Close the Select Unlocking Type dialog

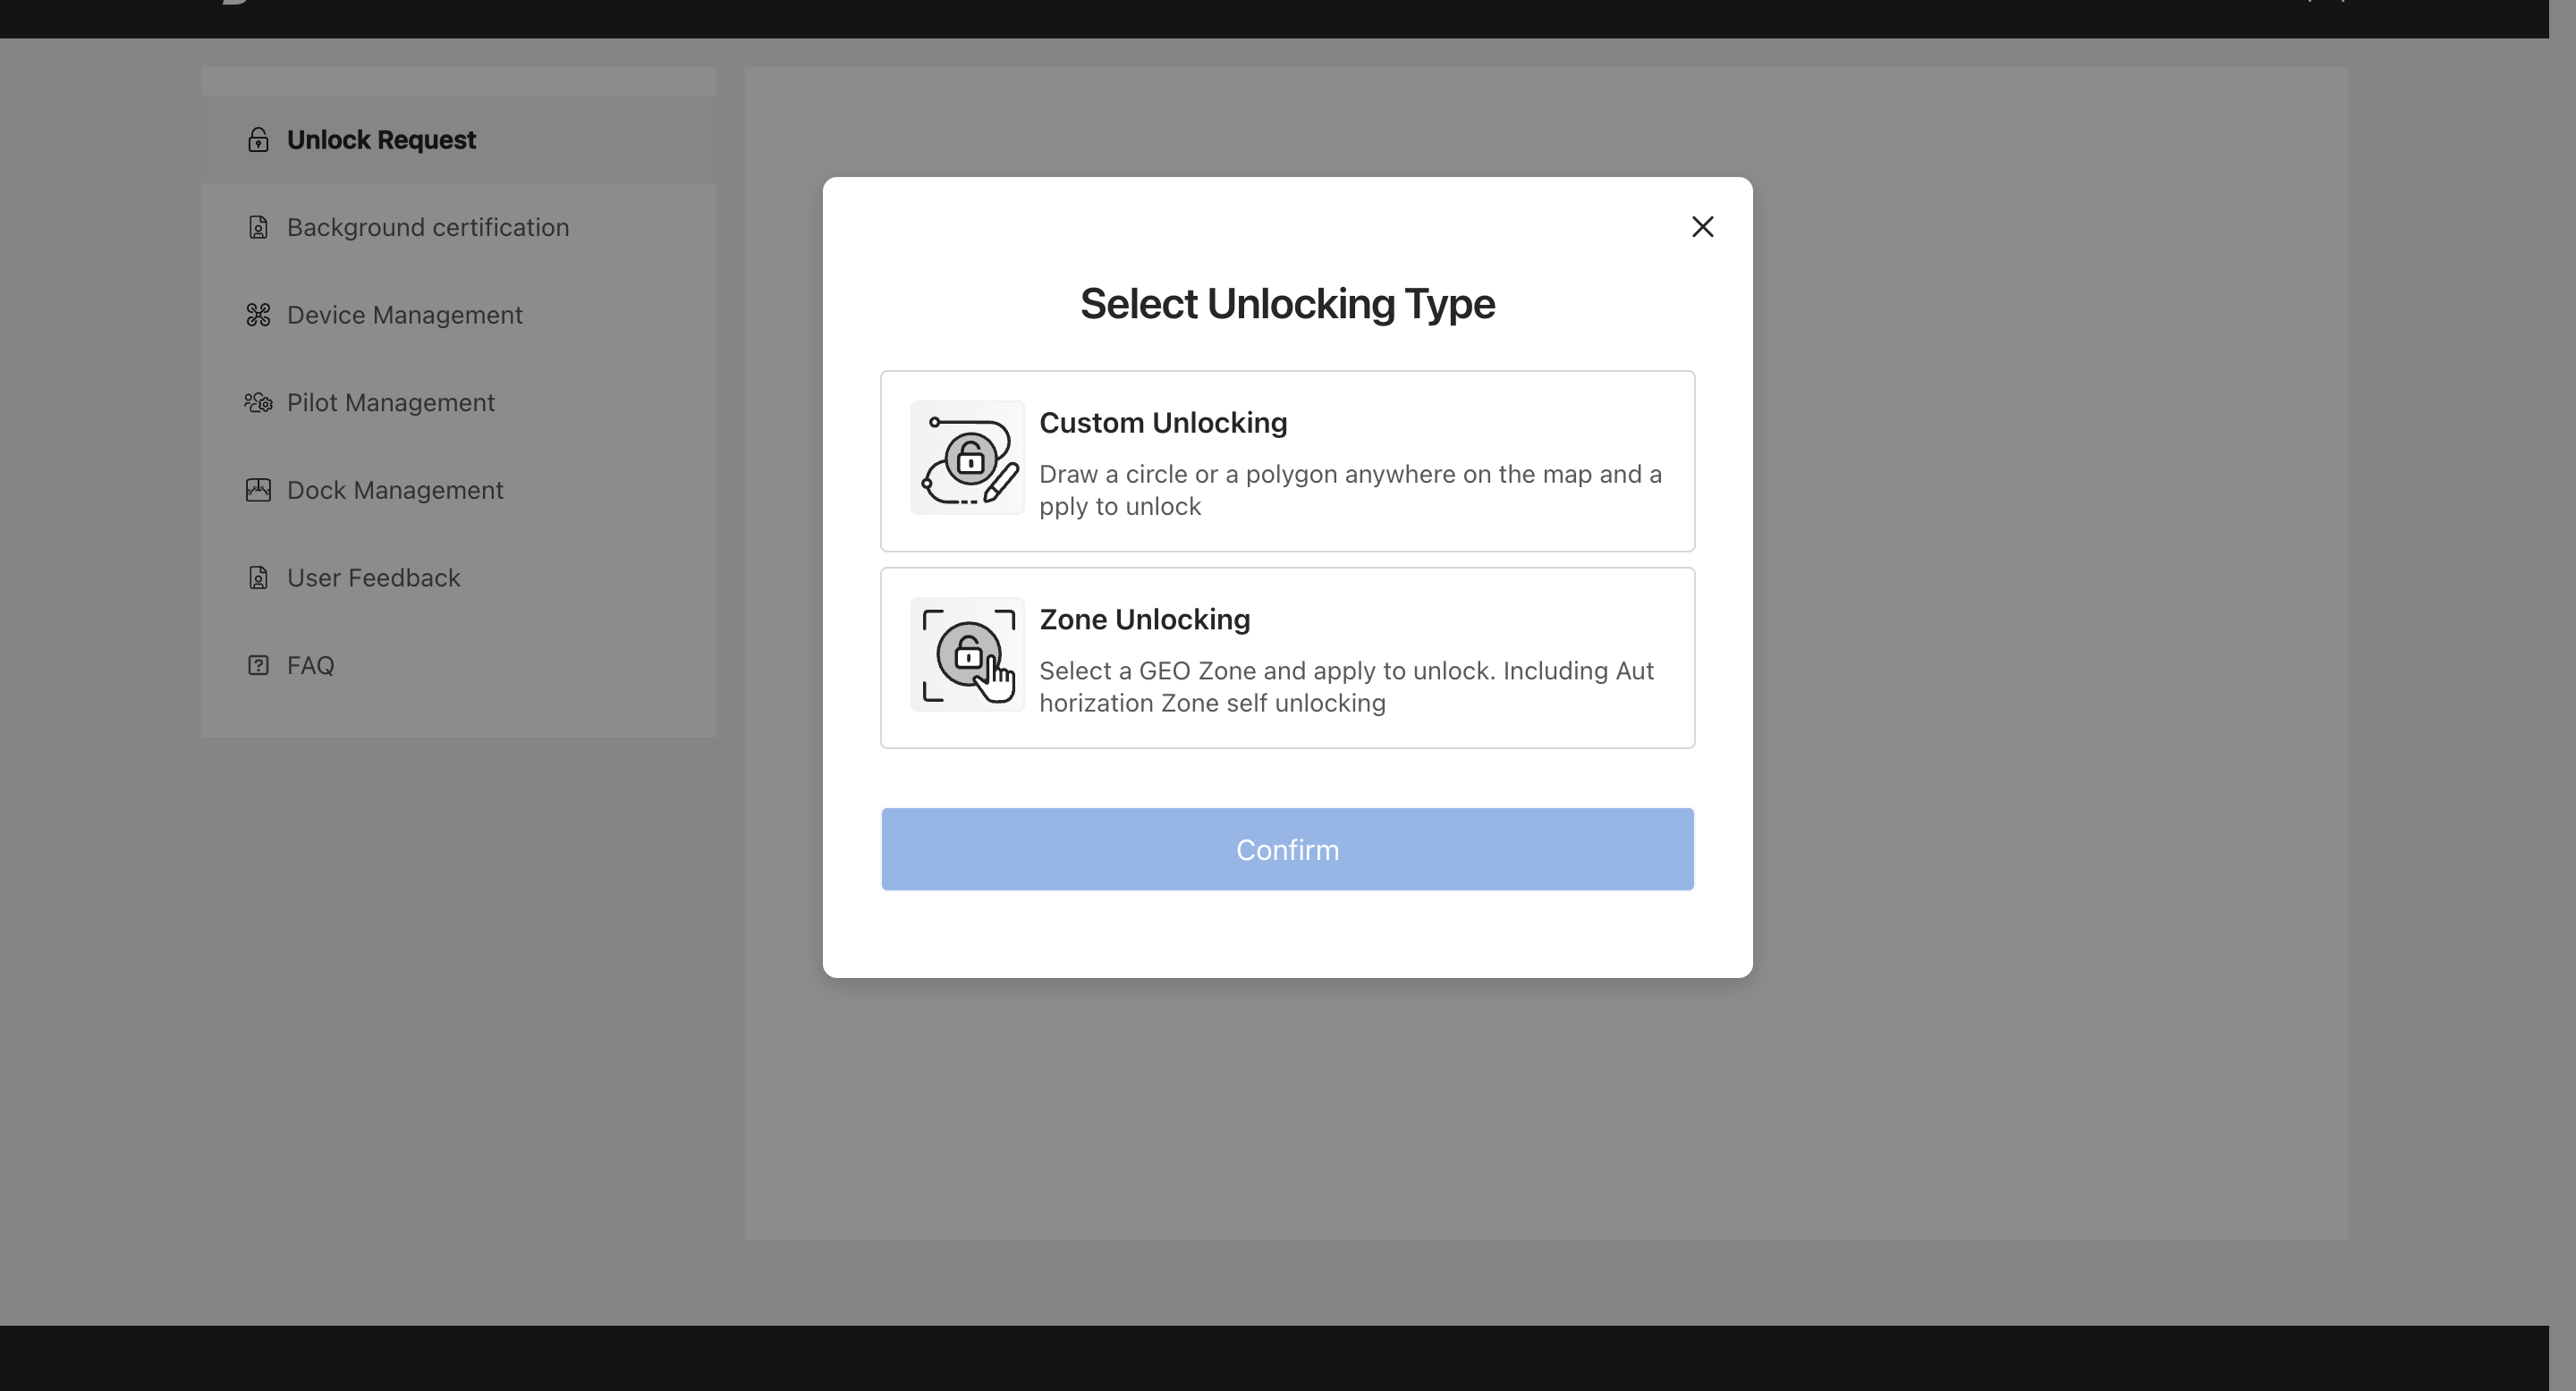(x=1700, y=224)
